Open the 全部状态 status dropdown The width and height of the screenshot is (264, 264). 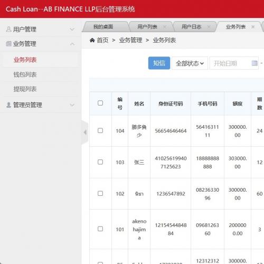(190, 63)
